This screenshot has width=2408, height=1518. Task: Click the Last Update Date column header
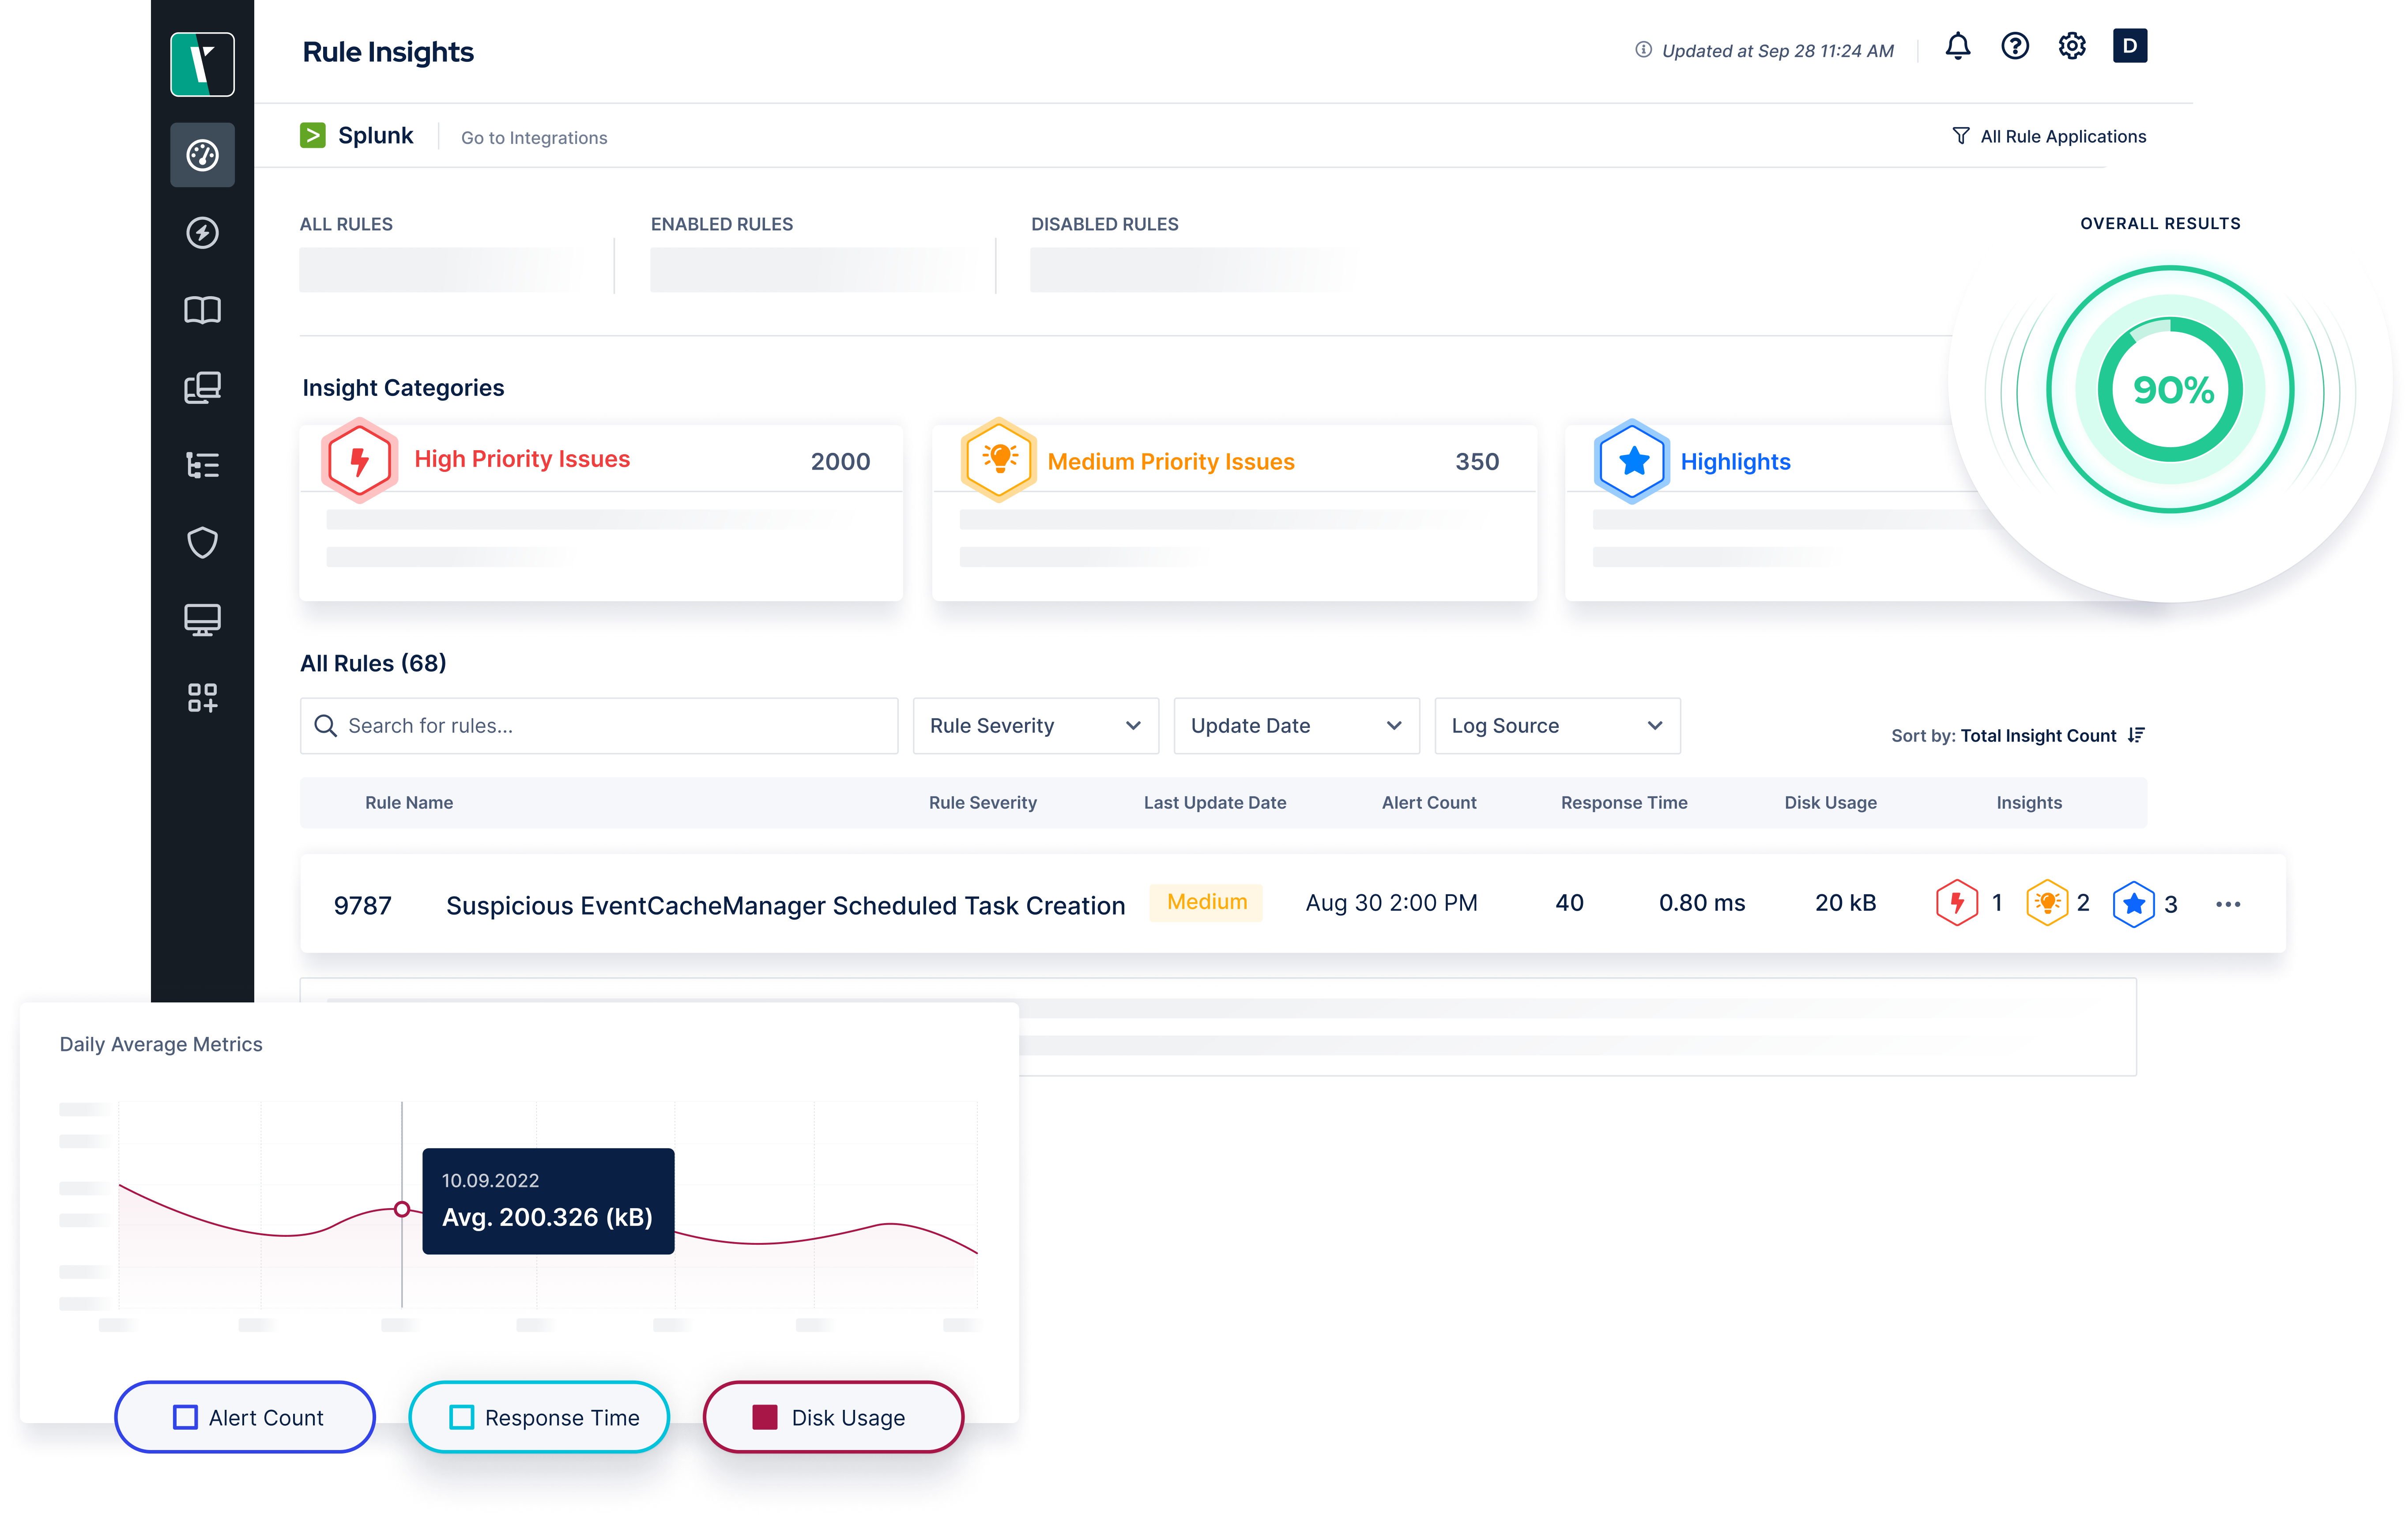[1214, 802]
